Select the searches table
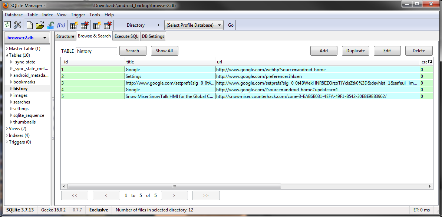The height and width of the screenshot is (217, 442). (22, 102)
